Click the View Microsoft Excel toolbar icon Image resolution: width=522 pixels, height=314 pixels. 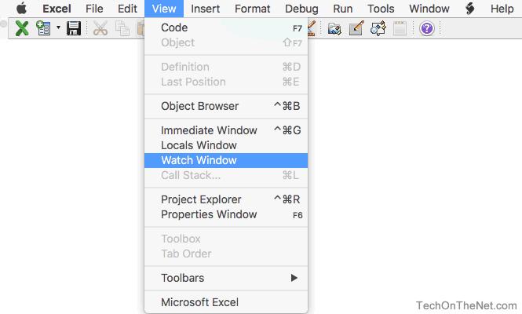click(22, 28)
